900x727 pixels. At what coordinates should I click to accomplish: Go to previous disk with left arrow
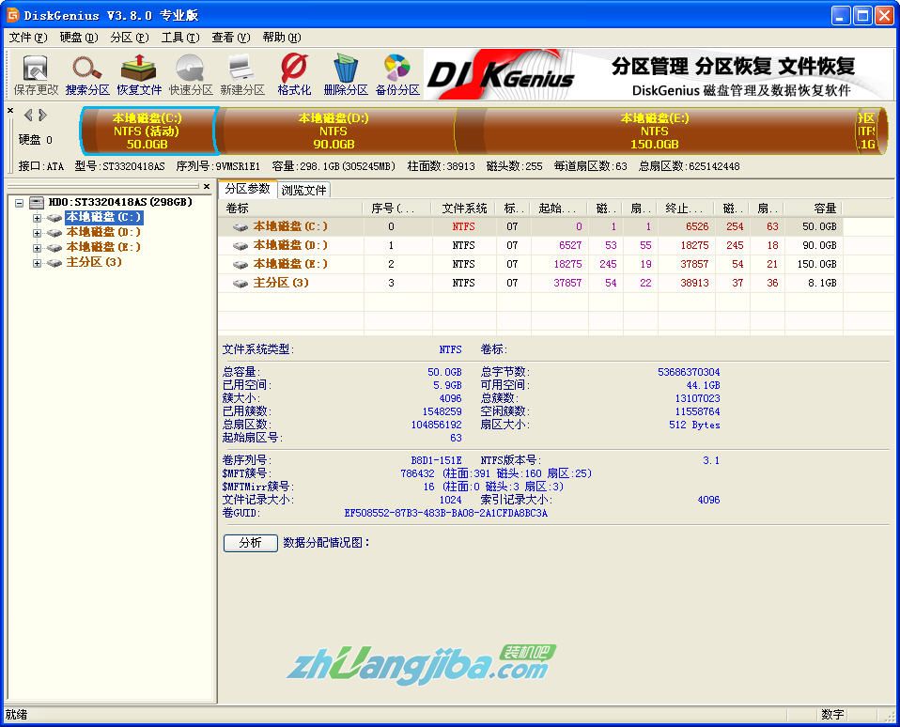point(28,116)
